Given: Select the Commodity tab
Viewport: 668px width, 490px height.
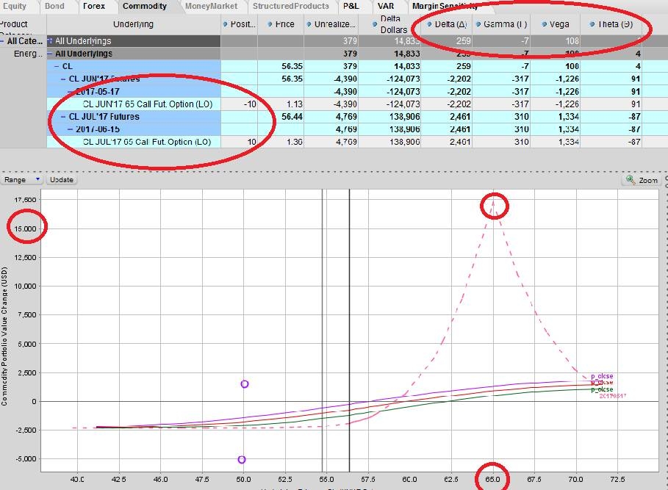Looking at the screenshot, I should coord(145,7).
